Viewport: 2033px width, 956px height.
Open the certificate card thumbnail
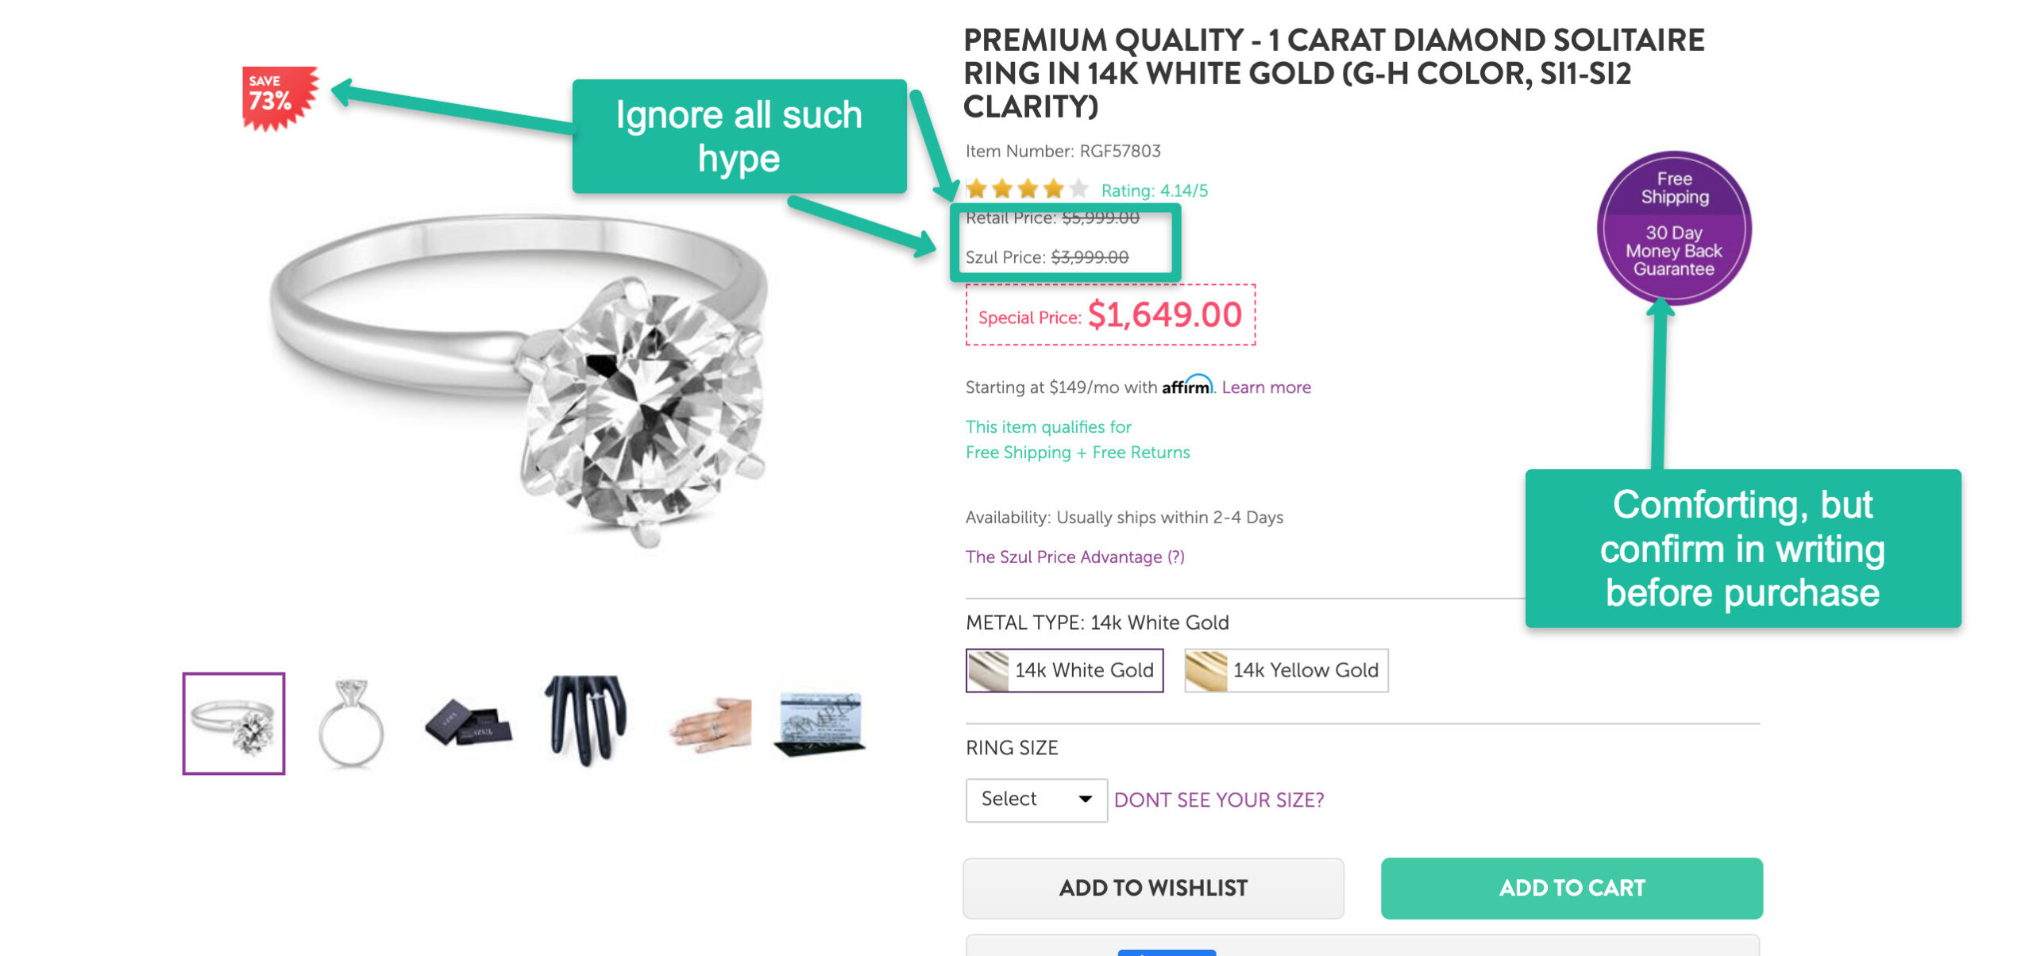point(820,723)
